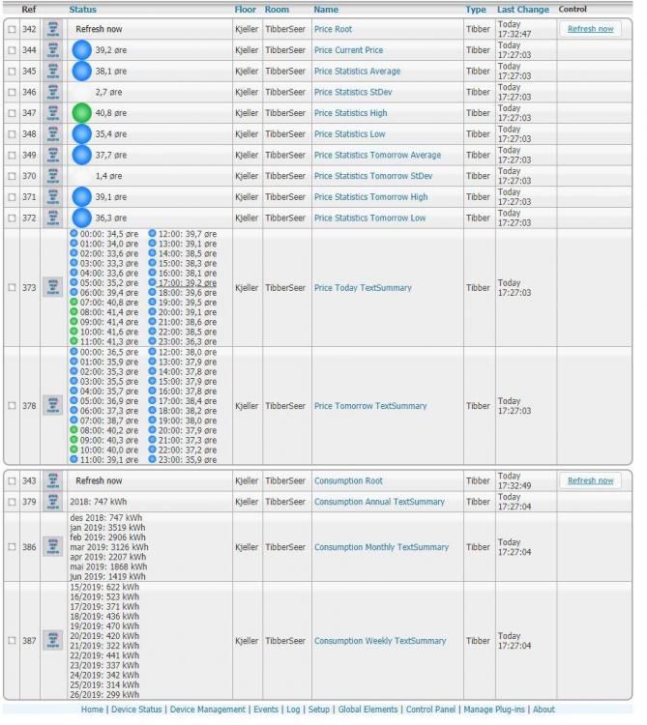The image size is (647, 725).
Task: Open the Price Current Price device link
Action: point(349,50)
